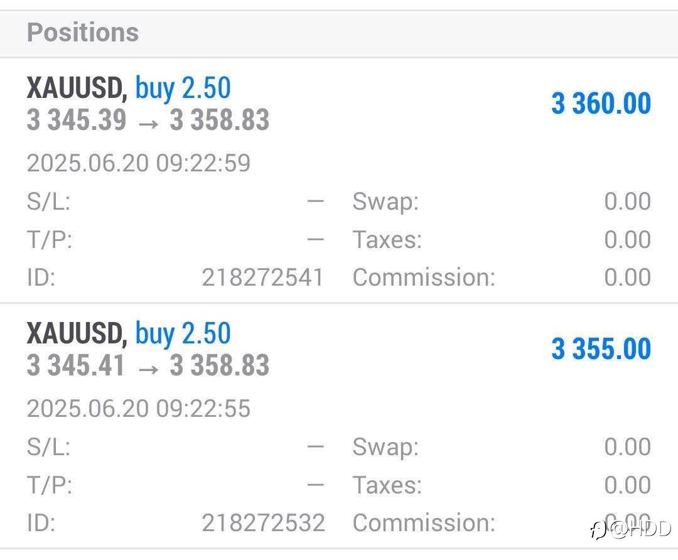This screenshot has height=560, width=678.
Task: Click the 3 360.00 profit value
Action: 601,104
